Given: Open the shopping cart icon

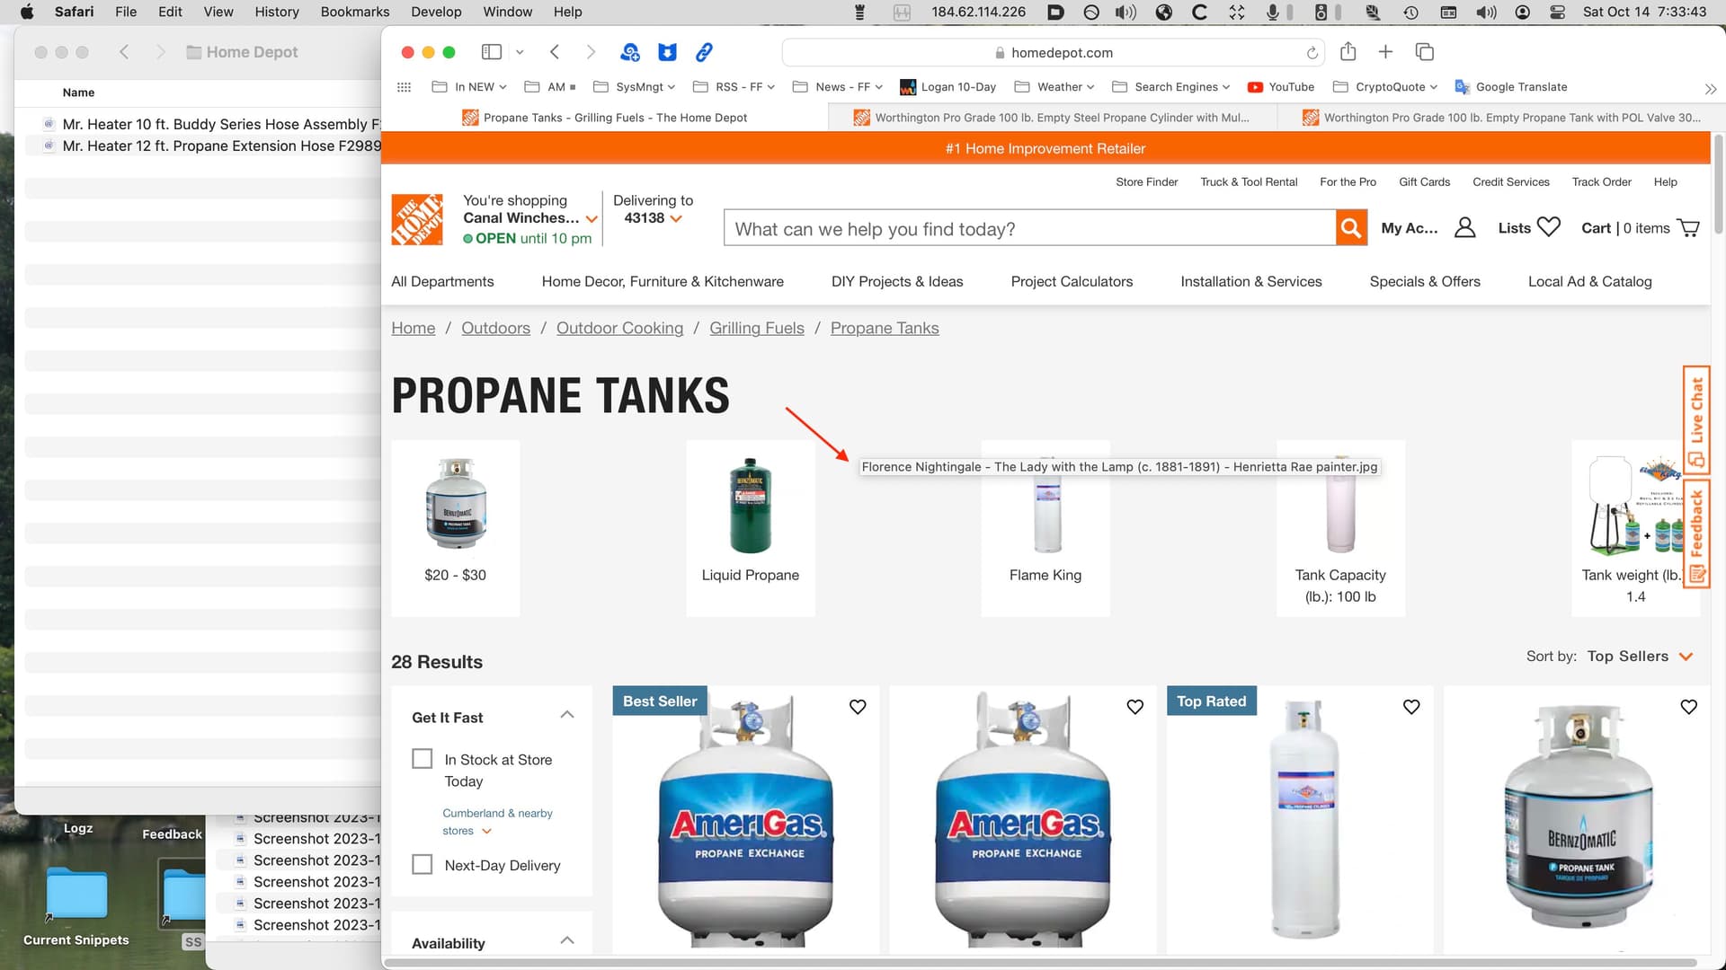Looking at the screenshot, I should click(x=1688, y=228).
